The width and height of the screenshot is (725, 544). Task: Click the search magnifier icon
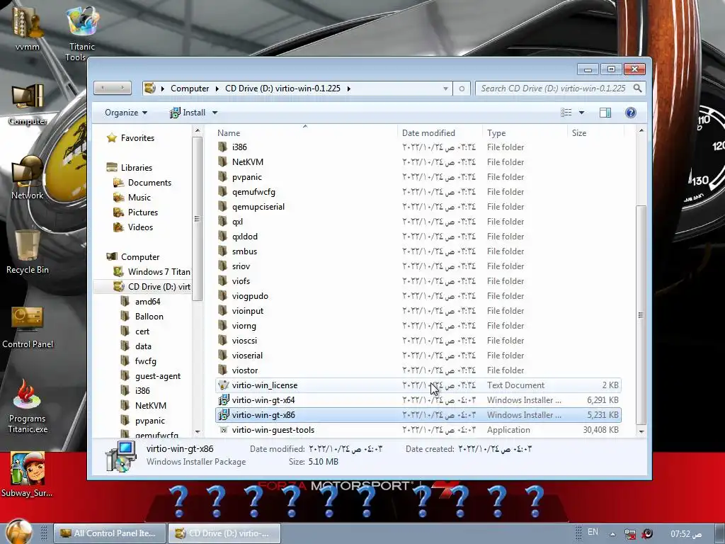[638, 88]
